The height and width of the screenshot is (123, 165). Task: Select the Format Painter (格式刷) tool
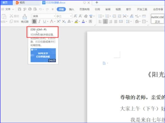[24, 18]
